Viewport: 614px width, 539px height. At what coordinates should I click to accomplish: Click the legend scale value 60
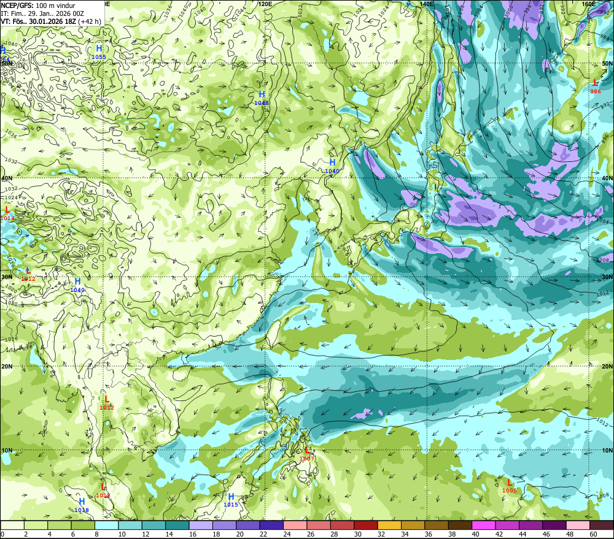(593, 534)
